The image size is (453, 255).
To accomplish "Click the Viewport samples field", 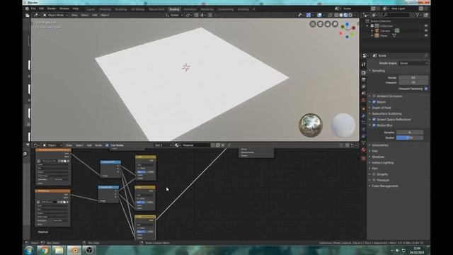I will [413, 82].
